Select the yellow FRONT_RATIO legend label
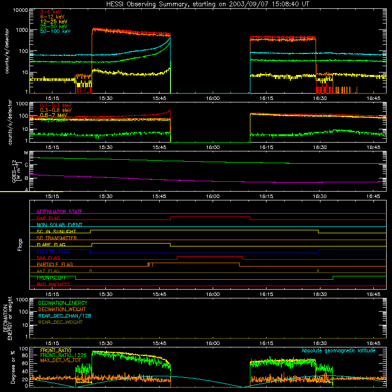 56,350
